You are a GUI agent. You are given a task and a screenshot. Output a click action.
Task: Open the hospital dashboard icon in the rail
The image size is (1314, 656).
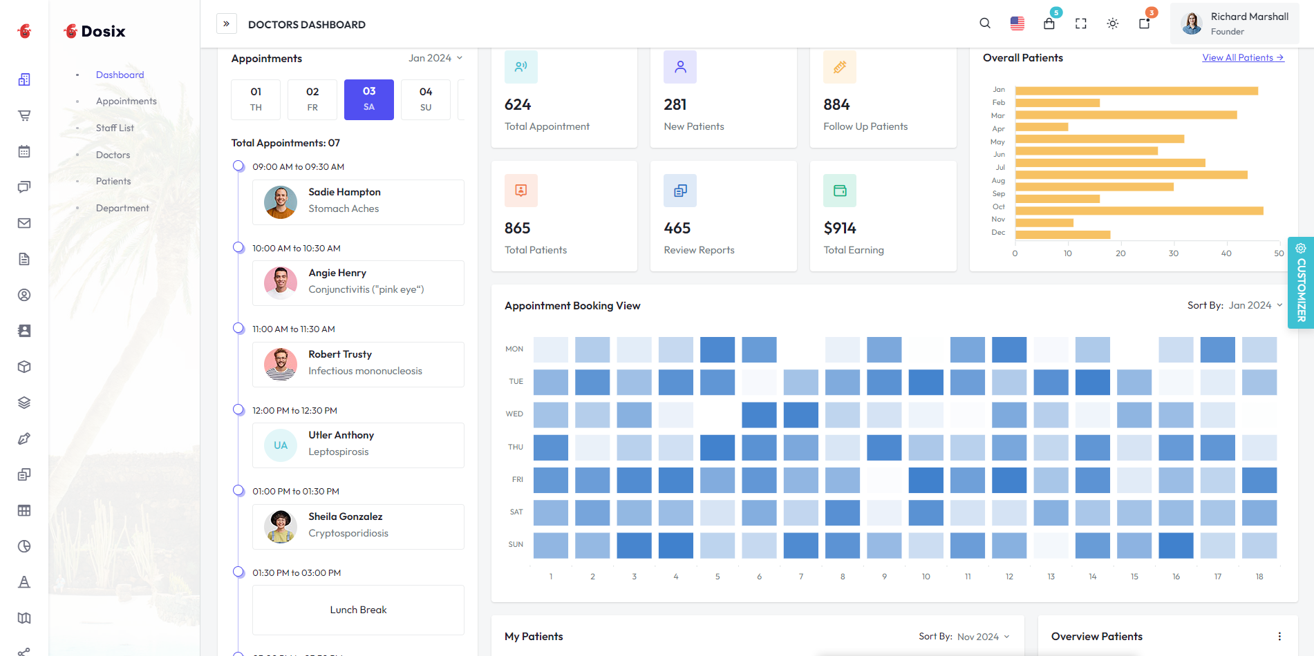(x=24, y=79)
